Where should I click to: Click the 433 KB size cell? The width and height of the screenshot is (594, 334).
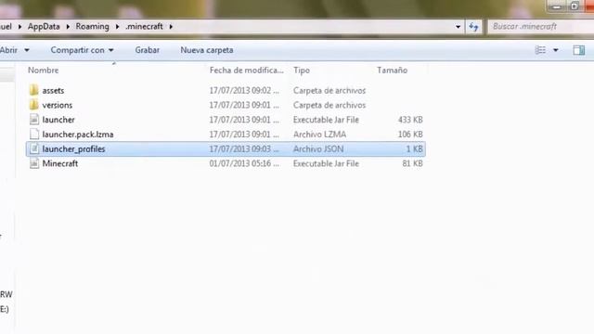410,120
